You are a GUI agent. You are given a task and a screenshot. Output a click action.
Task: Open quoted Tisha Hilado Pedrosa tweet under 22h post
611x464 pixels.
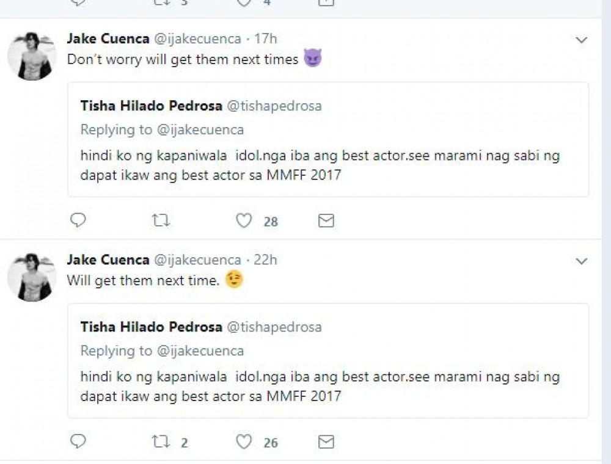click(x=327, y=386)
